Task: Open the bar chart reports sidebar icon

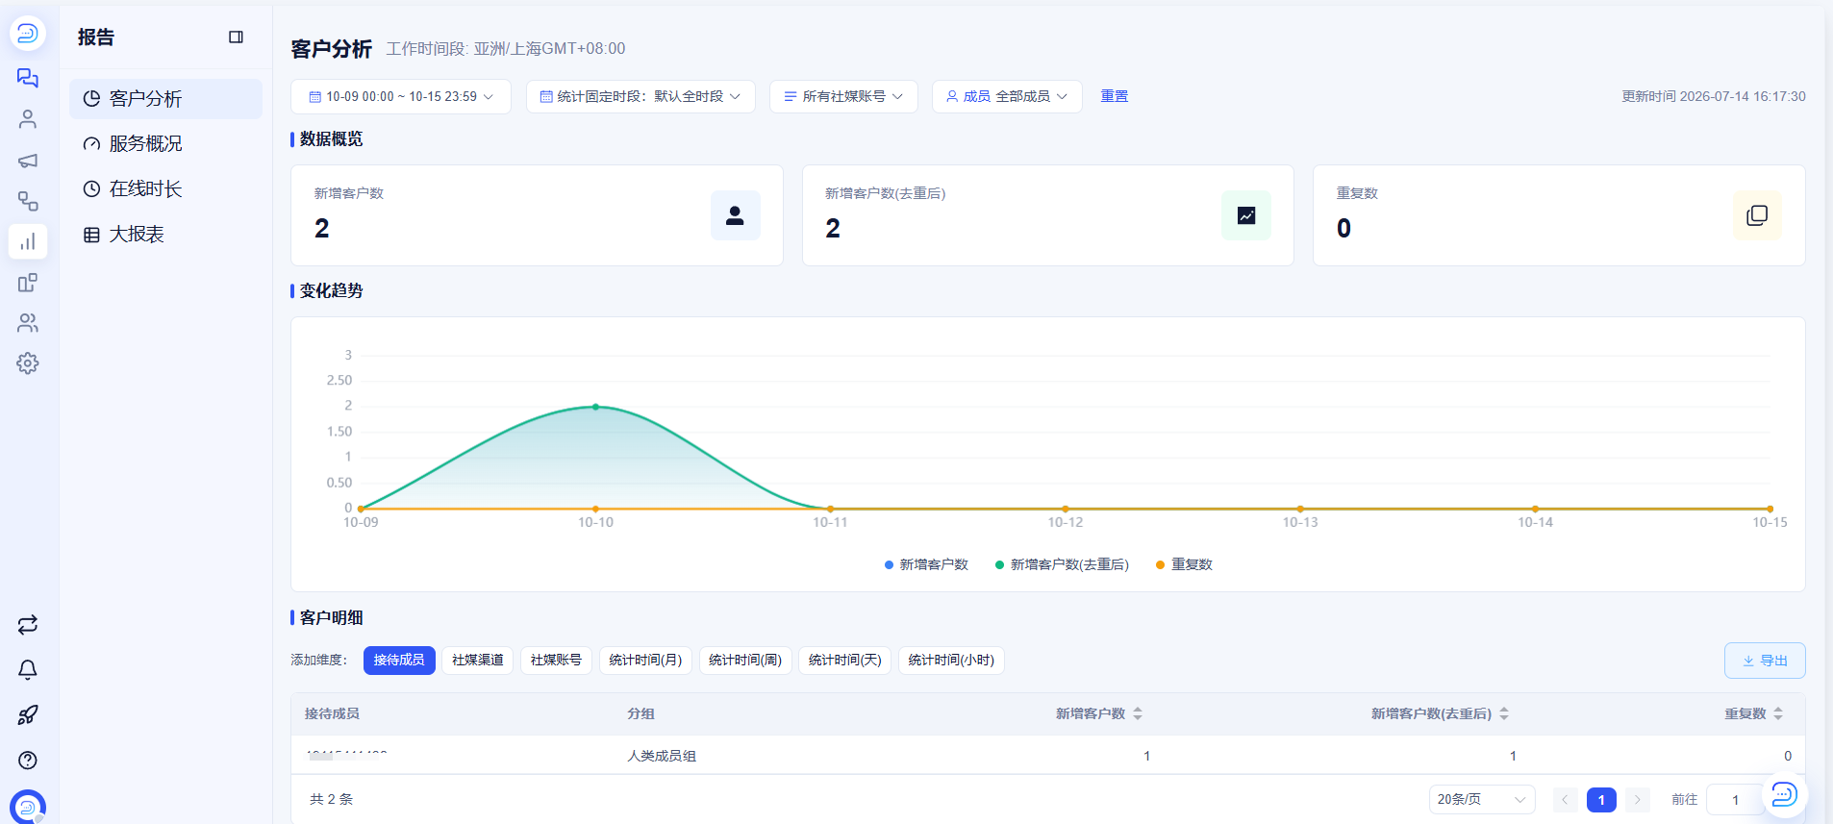Action: (x=28, y=241)
